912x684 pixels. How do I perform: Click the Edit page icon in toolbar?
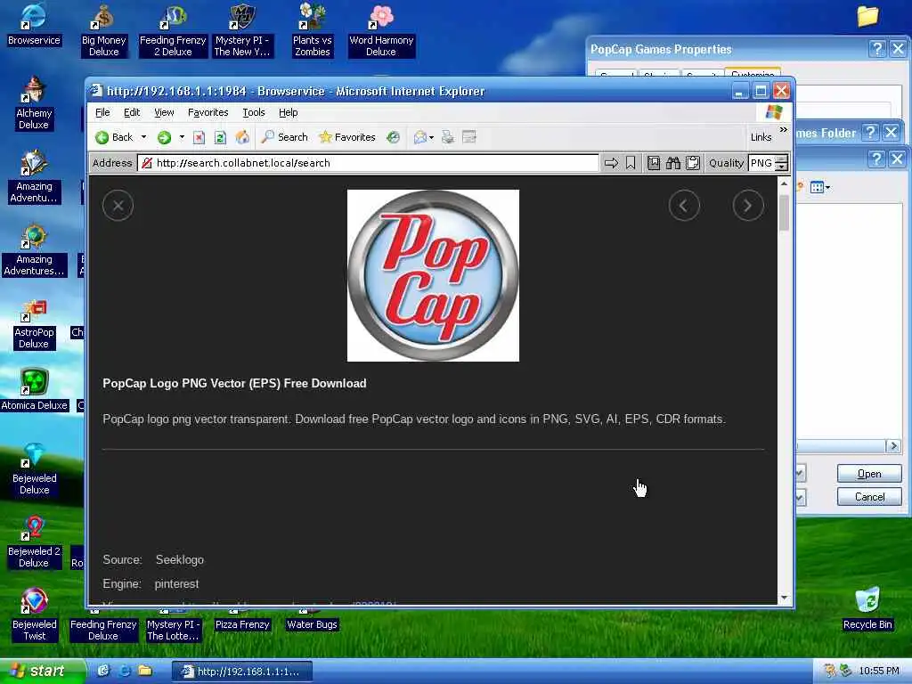pyautogui.click(x=468, y=137)
